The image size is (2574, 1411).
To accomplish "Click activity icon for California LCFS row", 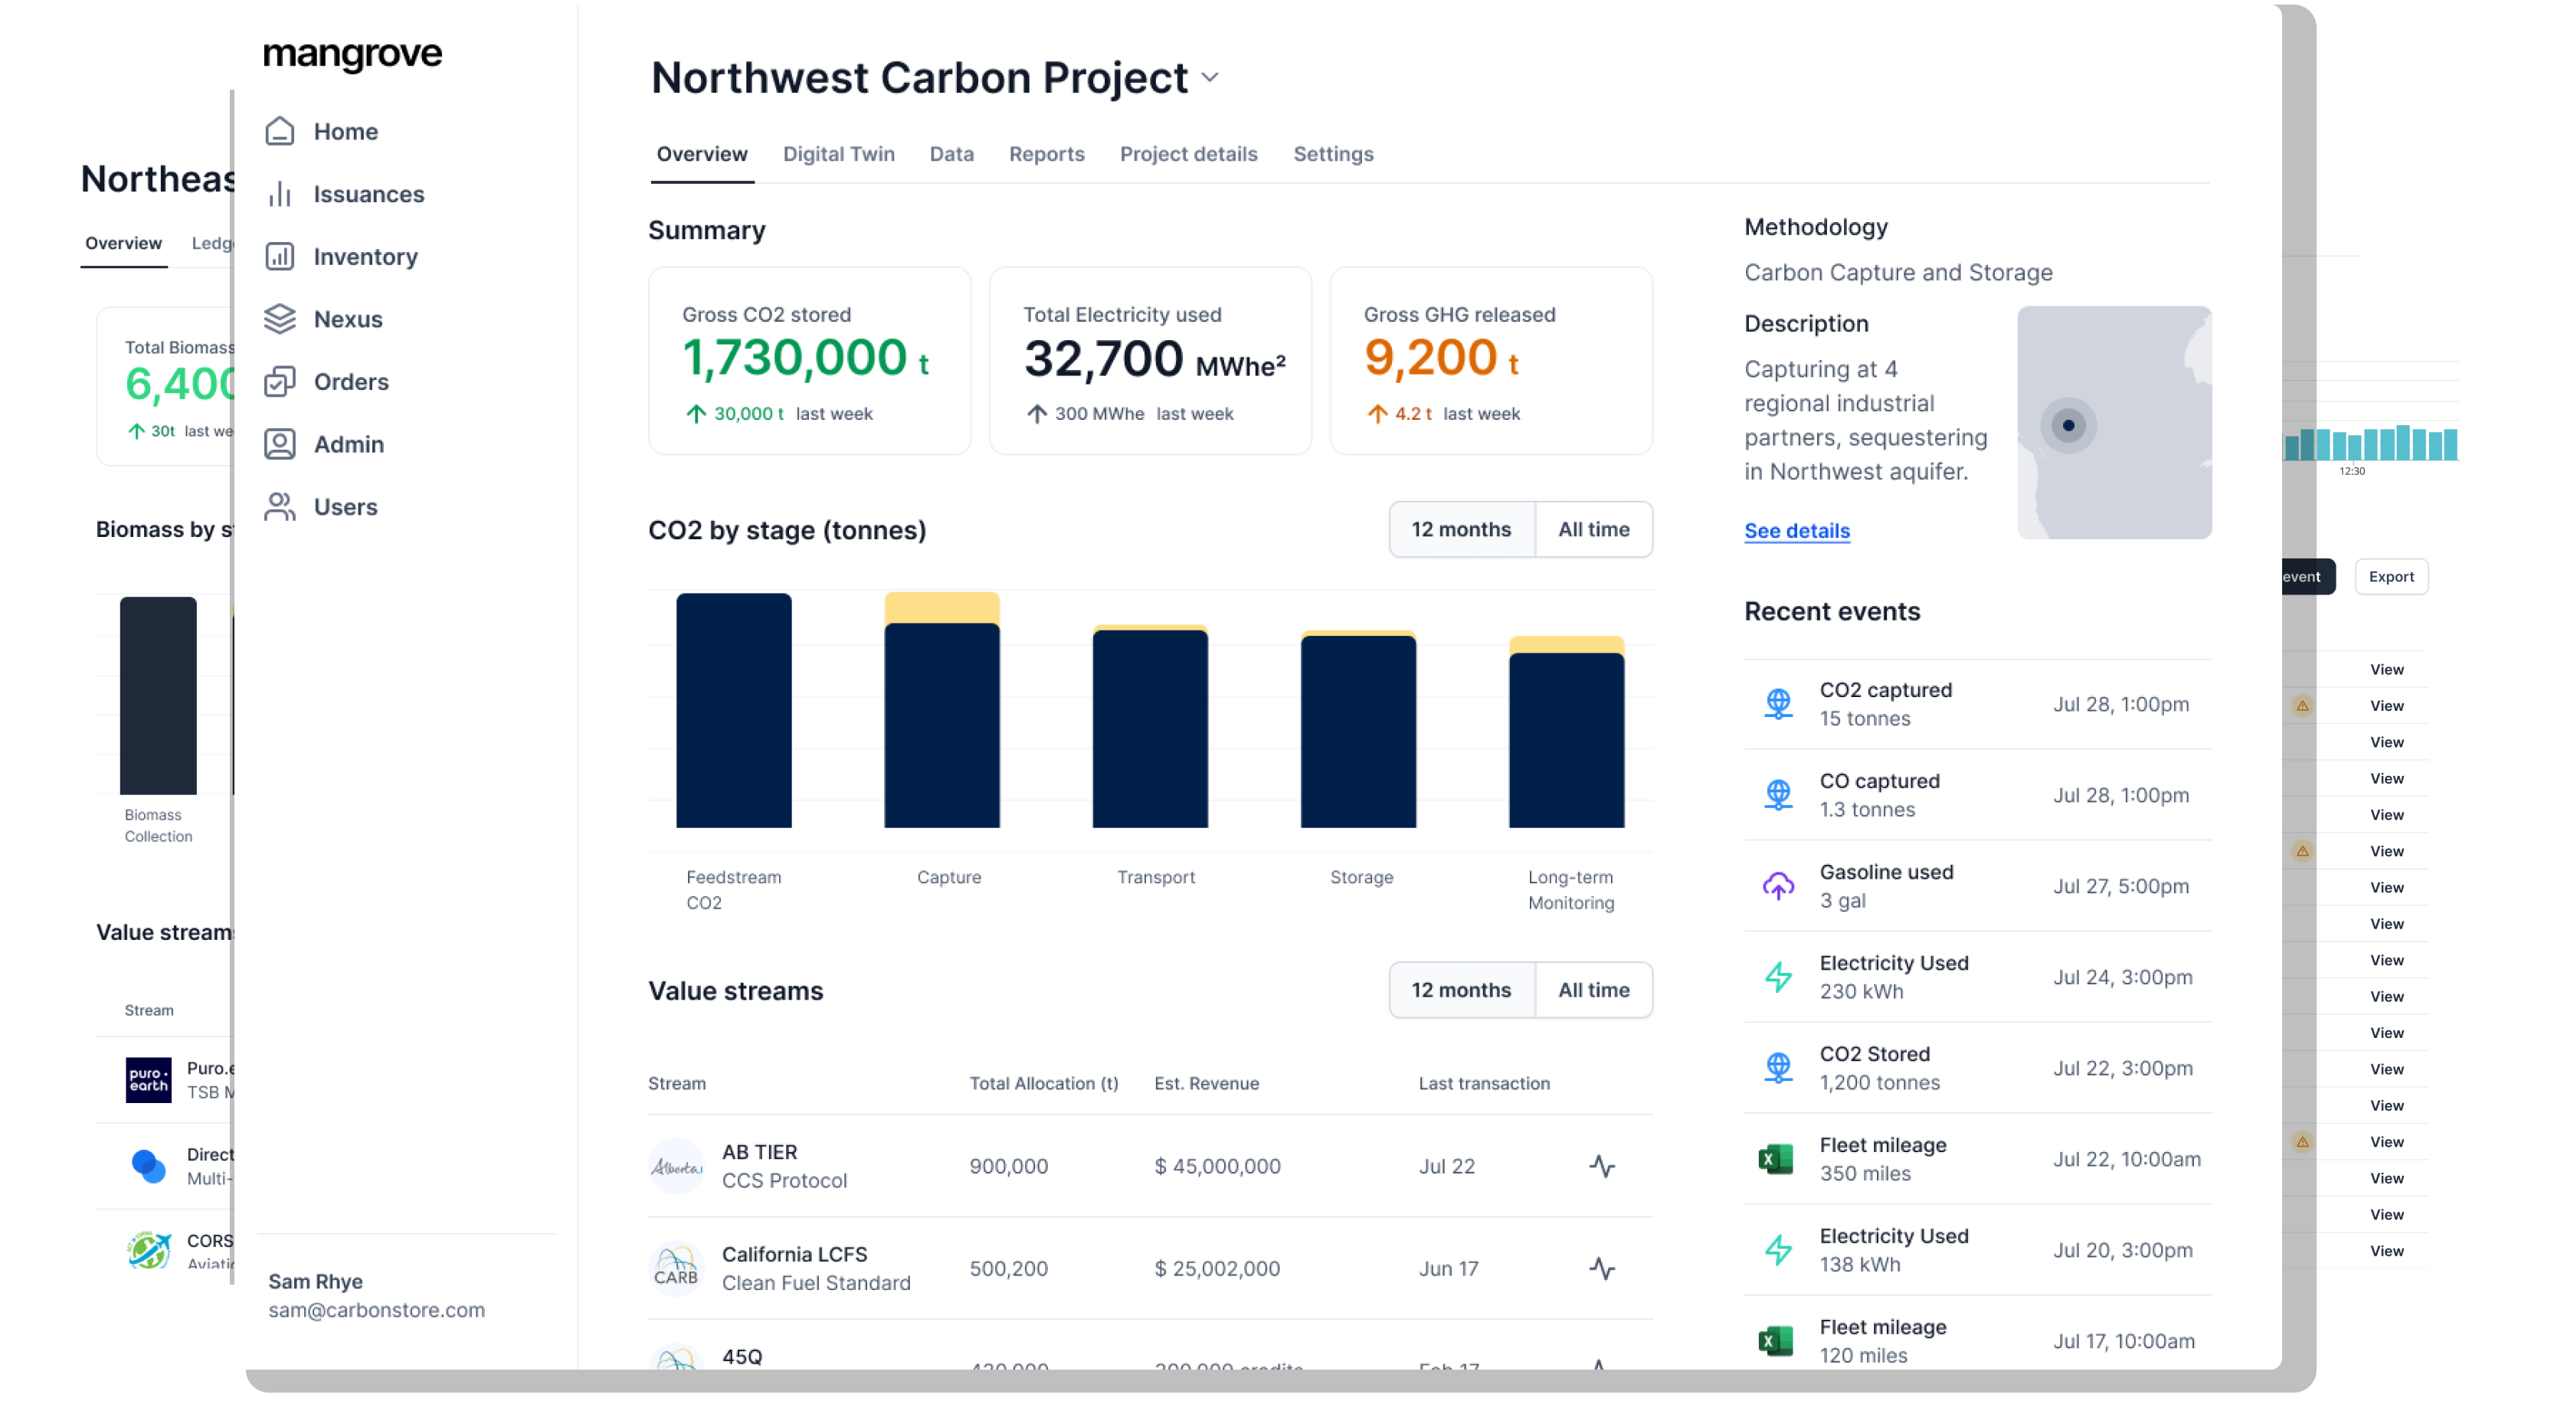I will pos(1602,1268).
